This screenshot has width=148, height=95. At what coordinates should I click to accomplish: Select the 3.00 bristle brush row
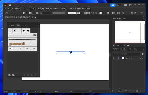click(x=22, y=49)
